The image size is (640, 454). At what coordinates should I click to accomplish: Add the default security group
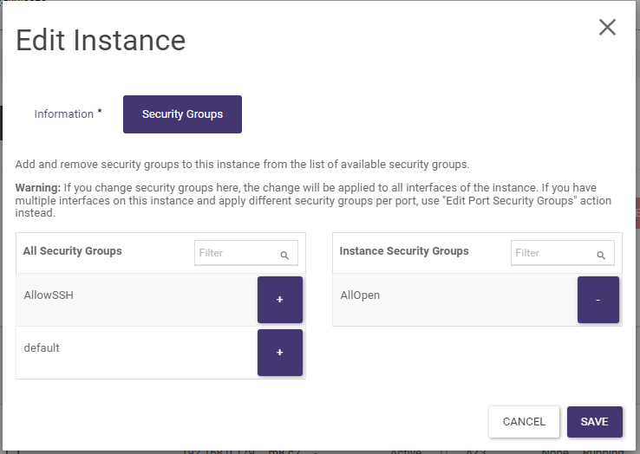[x=279, y=353]
